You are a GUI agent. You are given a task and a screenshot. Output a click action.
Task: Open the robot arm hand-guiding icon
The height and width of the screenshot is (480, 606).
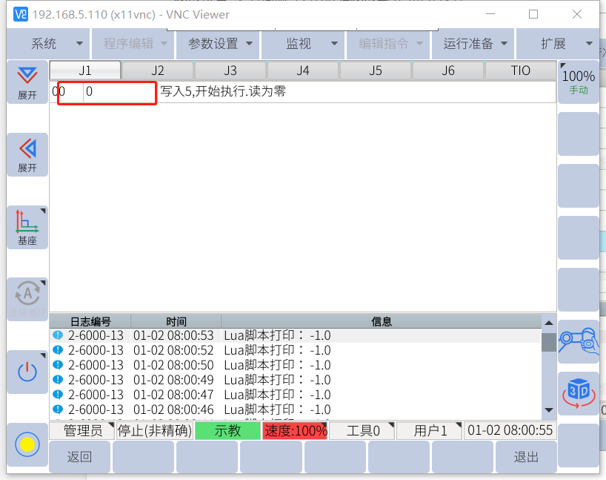[578, 341]
